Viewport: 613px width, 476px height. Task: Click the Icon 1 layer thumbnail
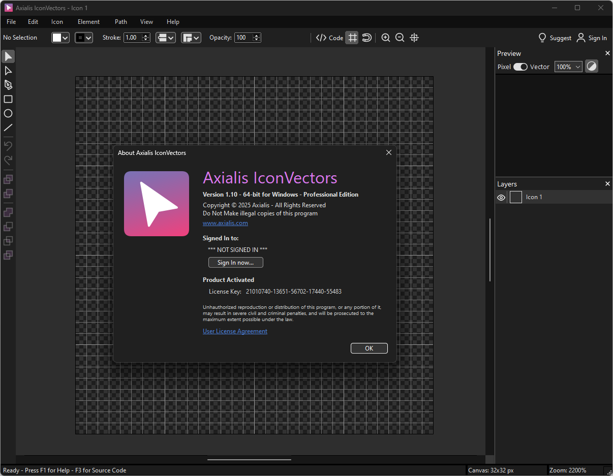coord(516,197)
